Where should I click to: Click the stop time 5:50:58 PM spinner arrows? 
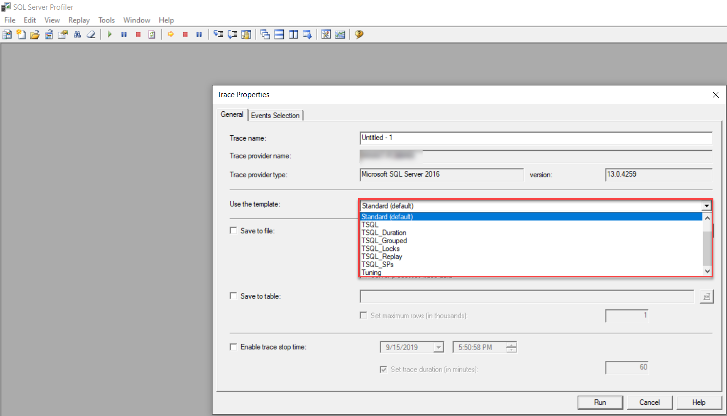point(511,347)
